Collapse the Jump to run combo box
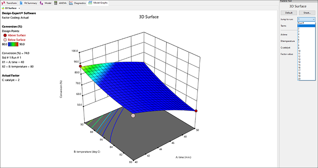The height and width of the screenshot is (168, 318). pyautogui.click(x=314, y=19)
